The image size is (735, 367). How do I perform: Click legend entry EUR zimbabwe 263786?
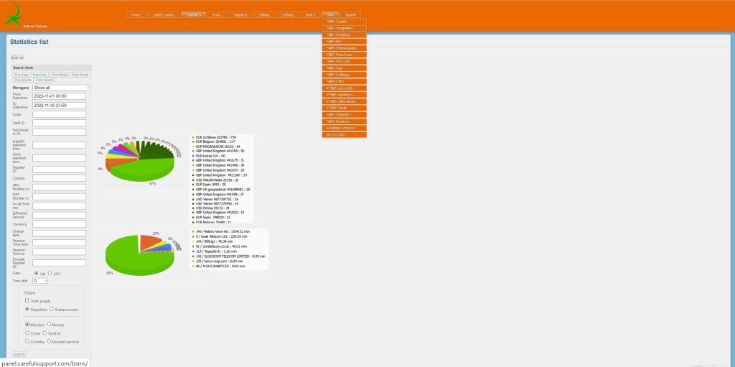[215, 137]
